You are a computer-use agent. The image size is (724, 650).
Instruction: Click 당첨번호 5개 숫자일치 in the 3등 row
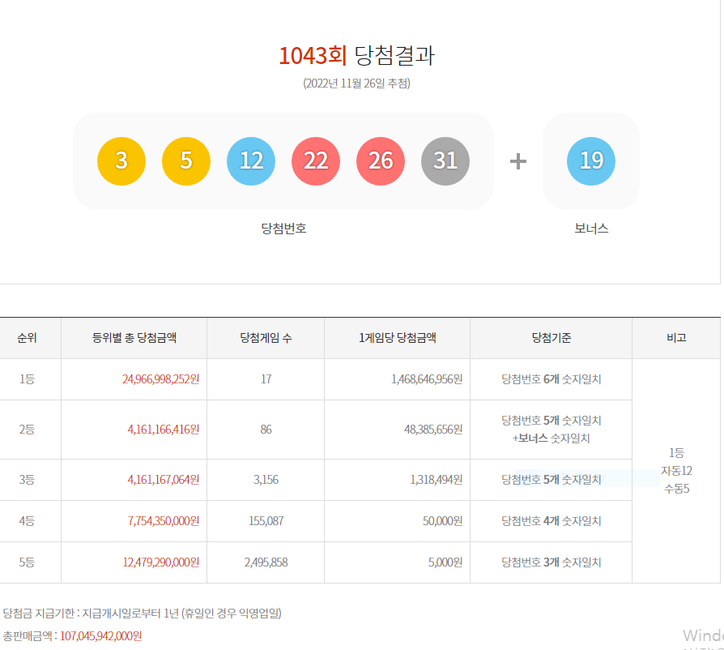(x=552, y=480)
